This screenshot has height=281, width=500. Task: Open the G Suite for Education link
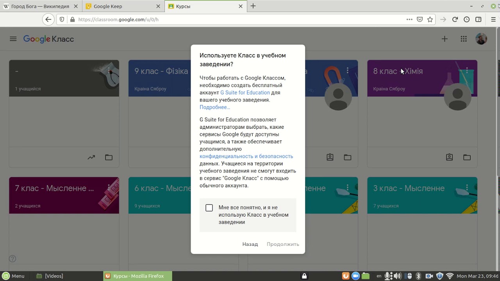(245, 92)
